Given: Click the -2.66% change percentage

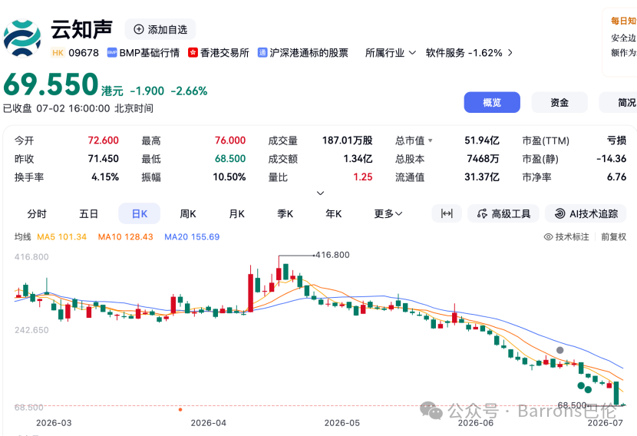Looking at the screenshot, I should click(x=189, y=91).
